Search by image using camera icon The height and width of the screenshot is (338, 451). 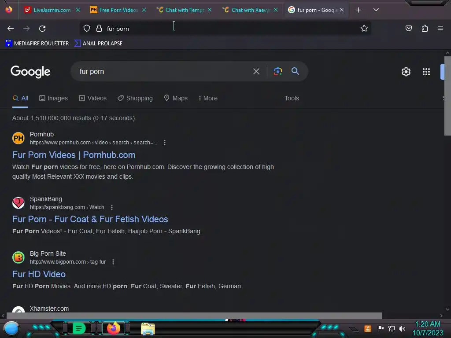point(277,71)
